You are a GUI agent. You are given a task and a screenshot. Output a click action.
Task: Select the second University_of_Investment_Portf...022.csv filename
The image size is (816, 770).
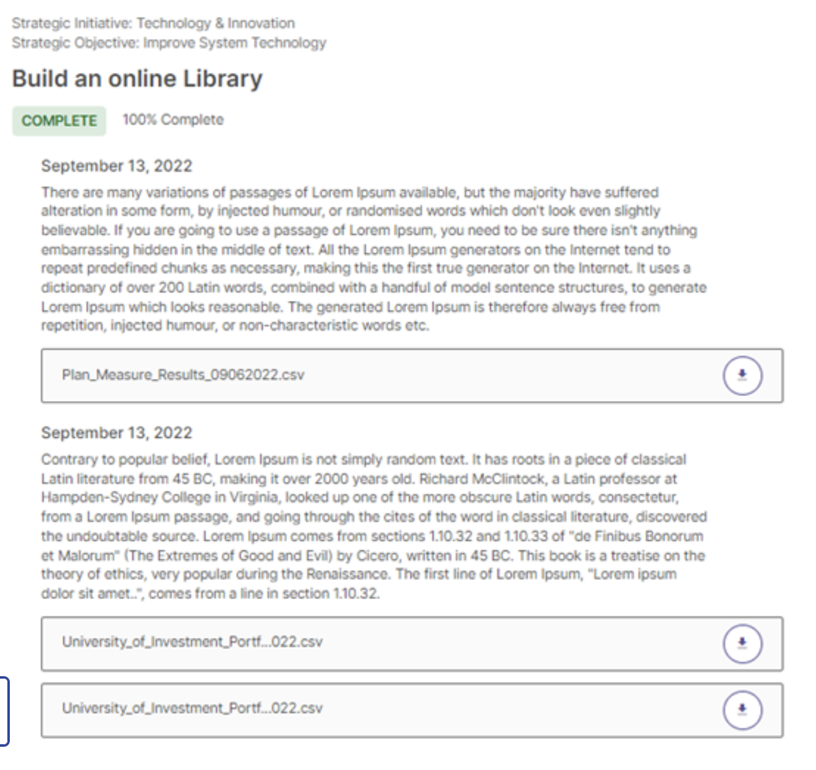pos(192,708)
